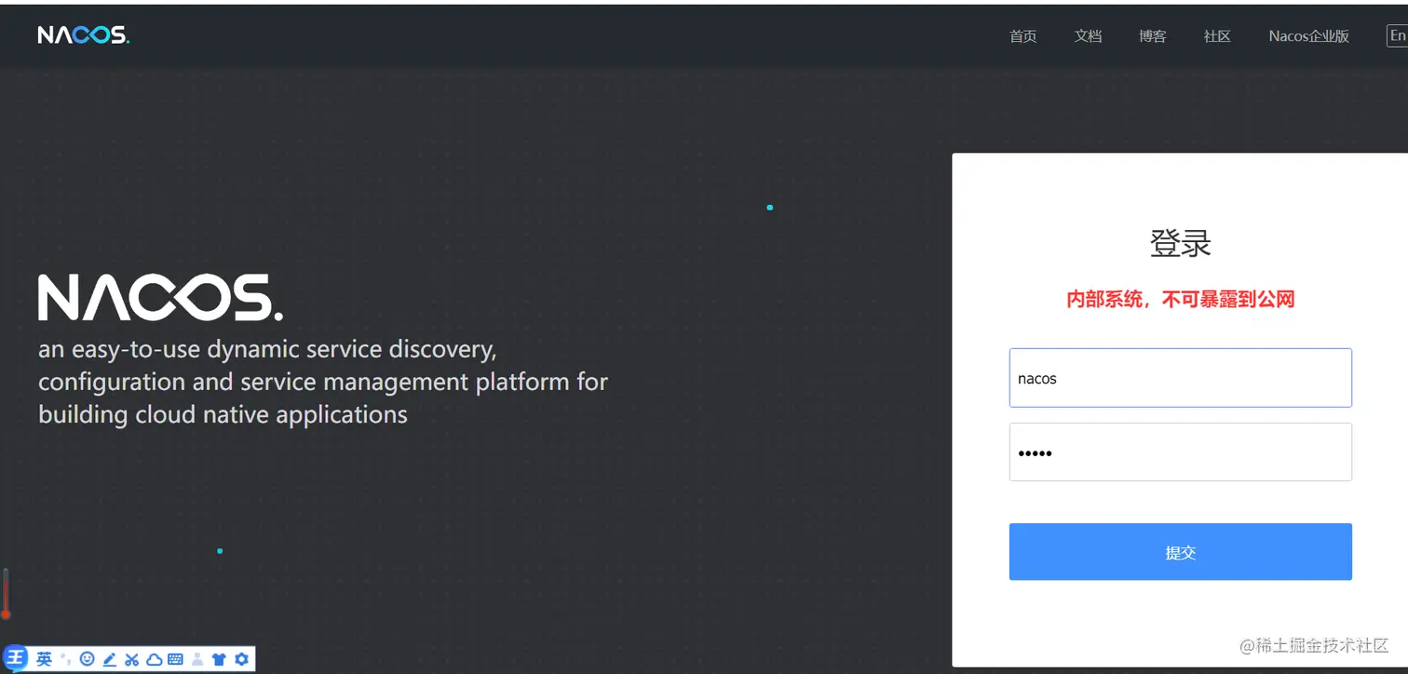Click the large NACOS hero logo
Viewport: 1408px width, 674px height.
click(160, 297)
